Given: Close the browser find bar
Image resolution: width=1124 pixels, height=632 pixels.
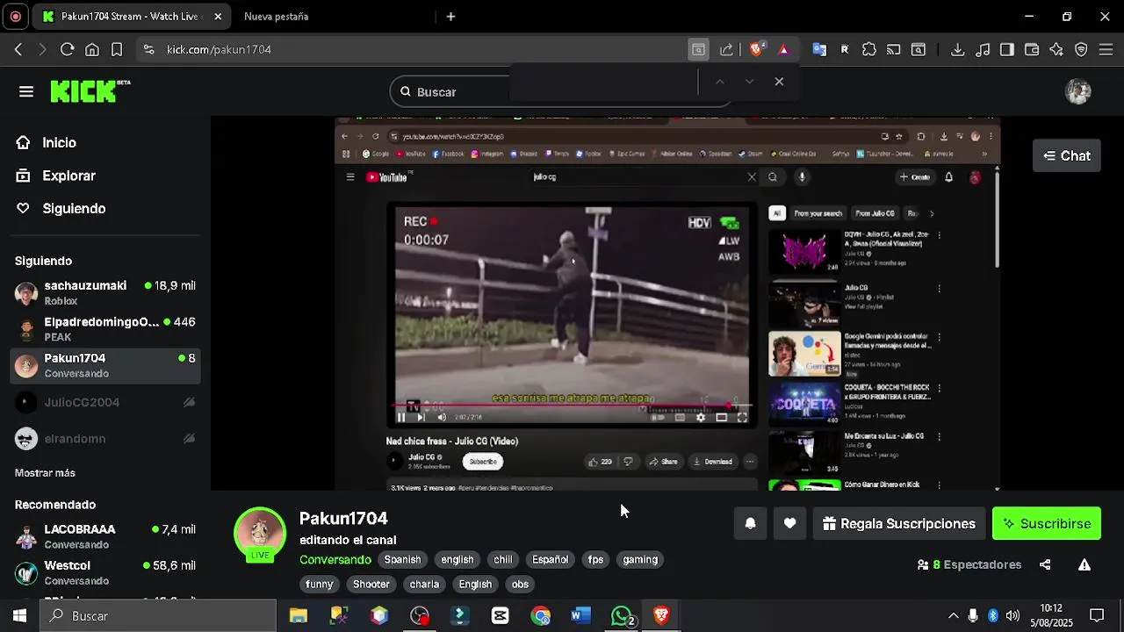Looking at the screenshot, I should click(779, 82).
